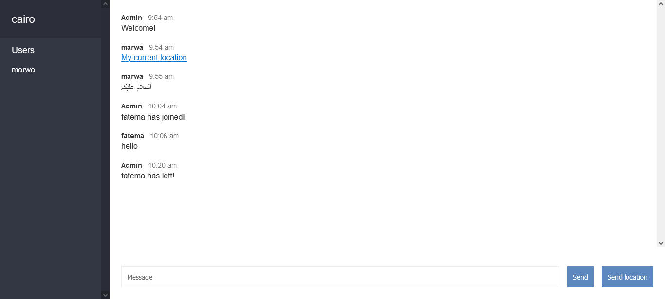Click the fatema has left! message

click(x=148, y=176)
